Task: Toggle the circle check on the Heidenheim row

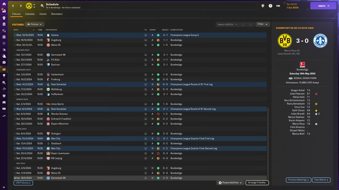Action: [x=15, y=74]
